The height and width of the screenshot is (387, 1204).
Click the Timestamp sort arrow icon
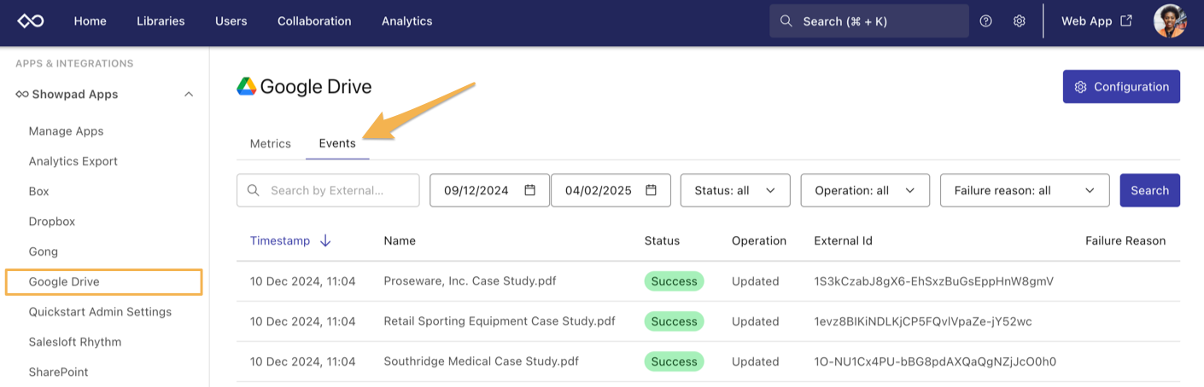pos(325,240)
